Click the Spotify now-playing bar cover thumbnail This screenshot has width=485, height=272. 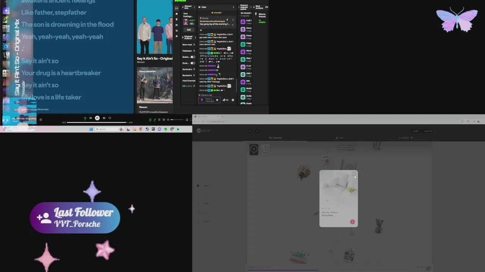(6, 120)
